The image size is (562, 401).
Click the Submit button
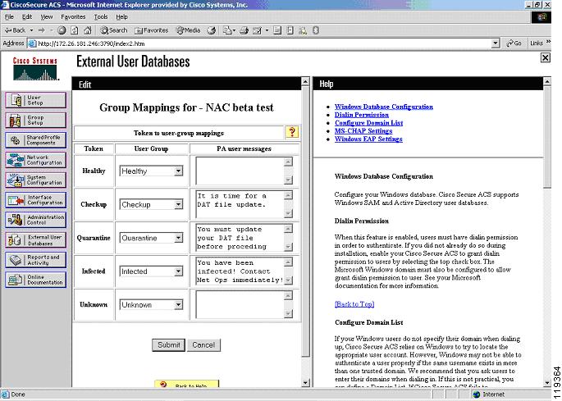tap(168, 344)
